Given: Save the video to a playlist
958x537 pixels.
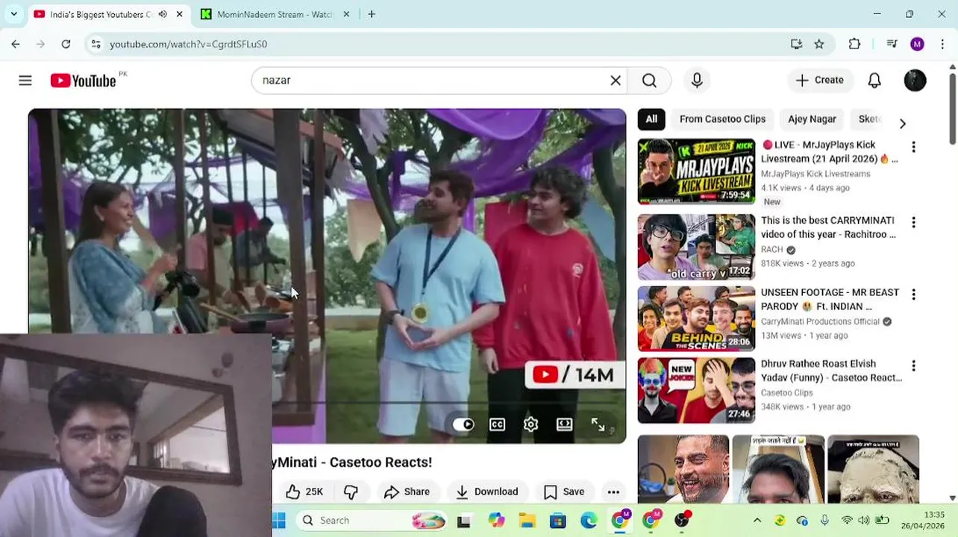Looking at the screenshot, I should [564, 492].
